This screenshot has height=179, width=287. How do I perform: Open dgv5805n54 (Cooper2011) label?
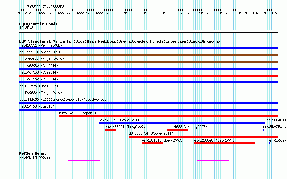click(x=151, y=133)
